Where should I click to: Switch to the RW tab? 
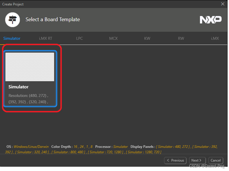(181, 38)
